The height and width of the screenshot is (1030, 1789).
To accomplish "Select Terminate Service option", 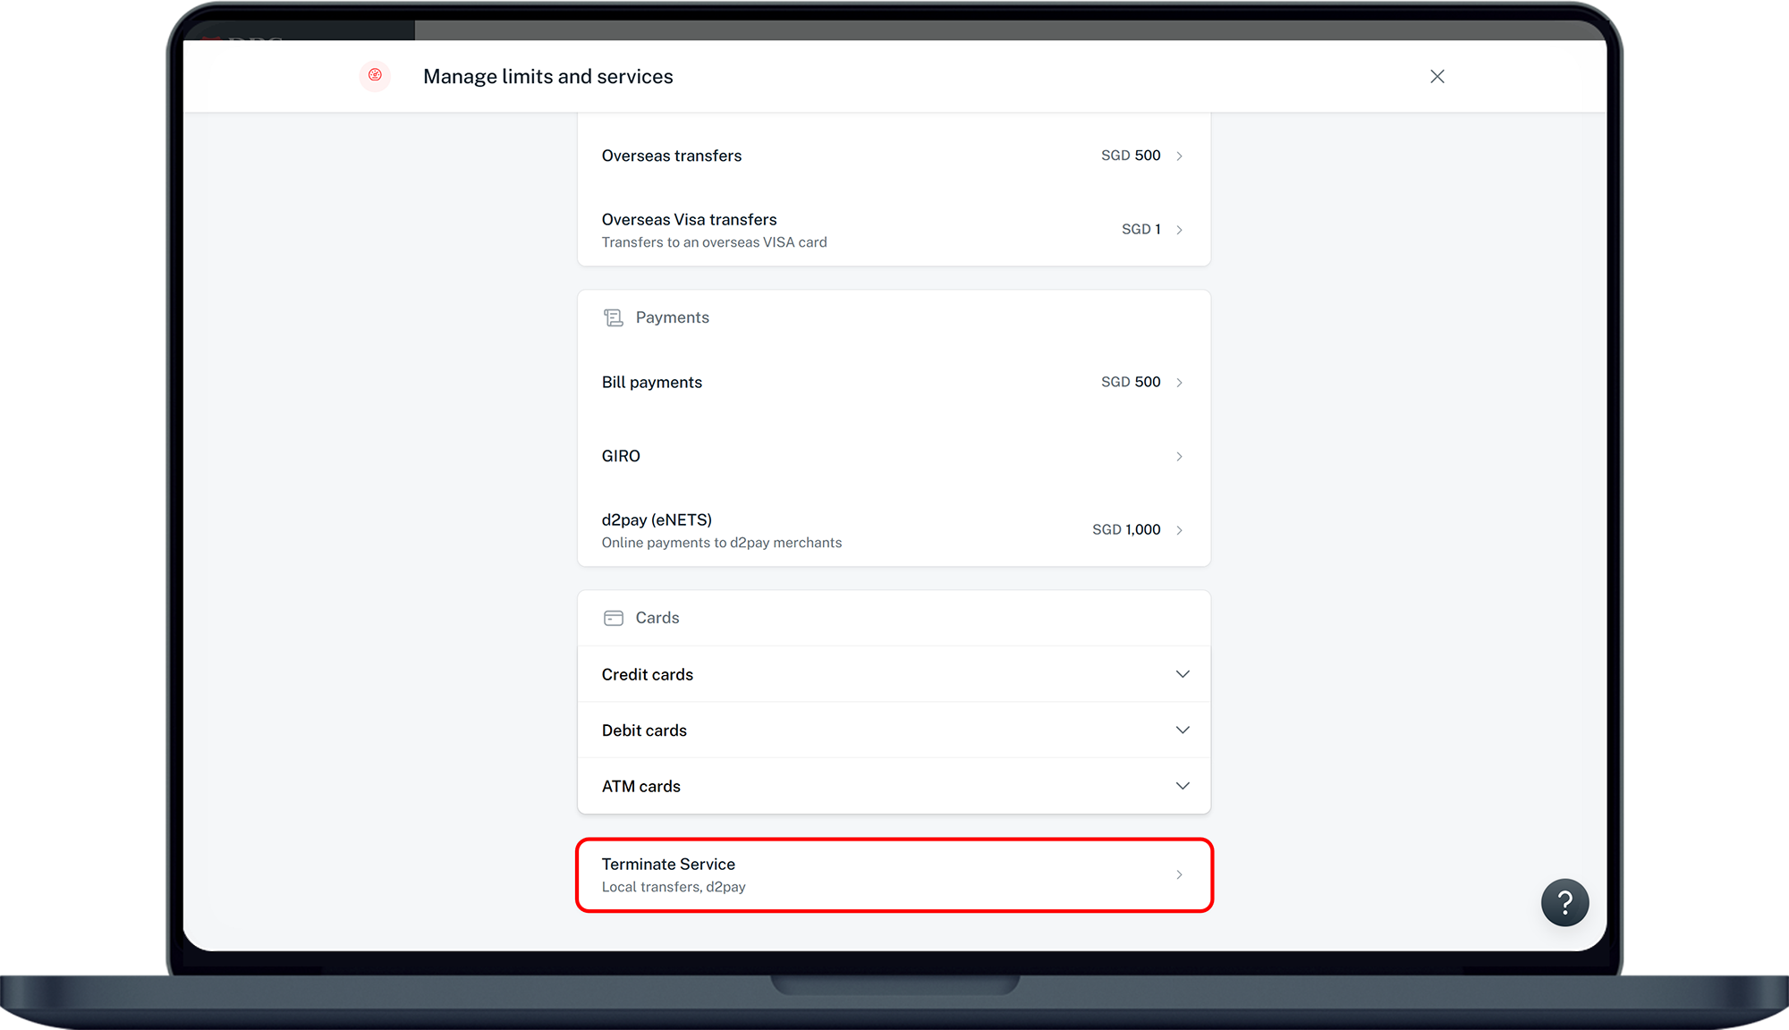I will [668, 865].
